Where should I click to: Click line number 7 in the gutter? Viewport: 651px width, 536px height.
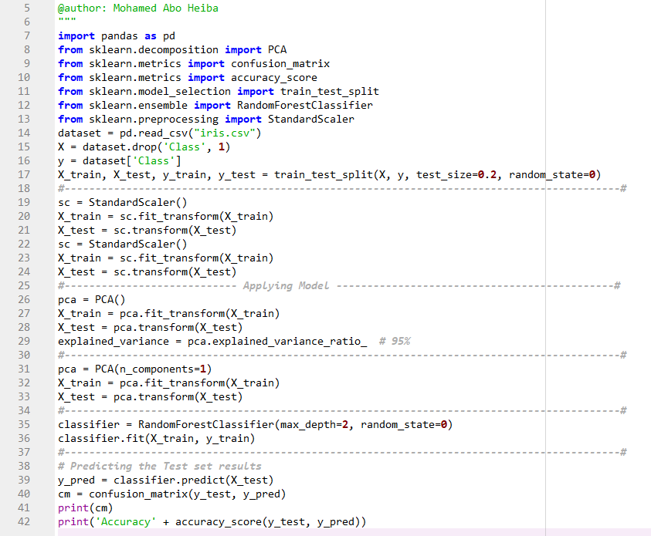coord(27,36)
